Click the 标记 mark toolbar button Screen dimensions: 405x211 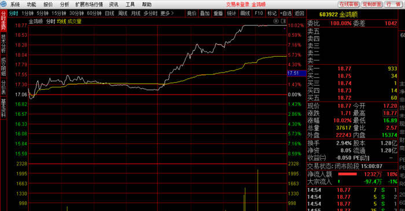(x=272, y=13)
